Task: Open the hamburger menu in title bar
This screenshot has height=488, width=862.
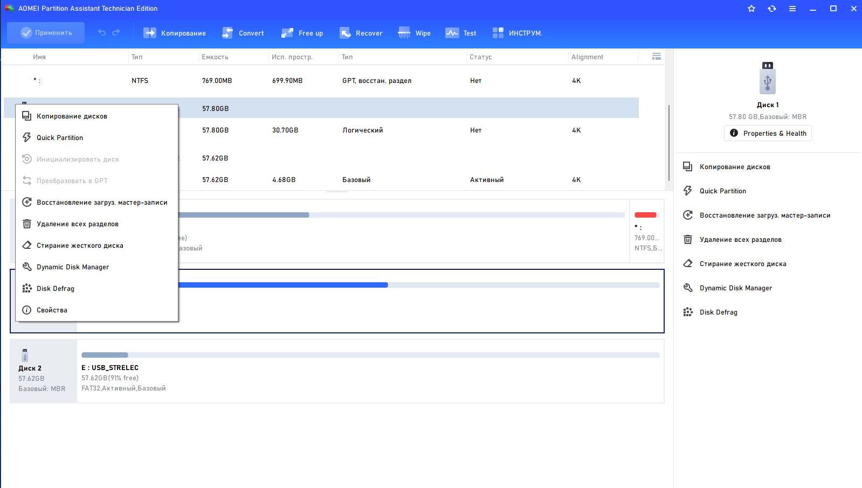Action: click(792, 9)
